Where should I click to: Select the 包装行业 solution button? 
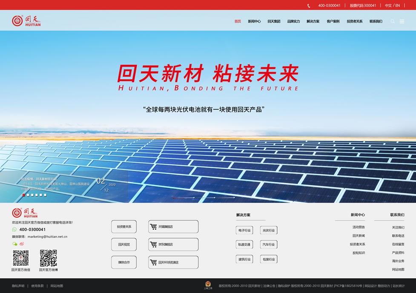(x=269, y=259)
